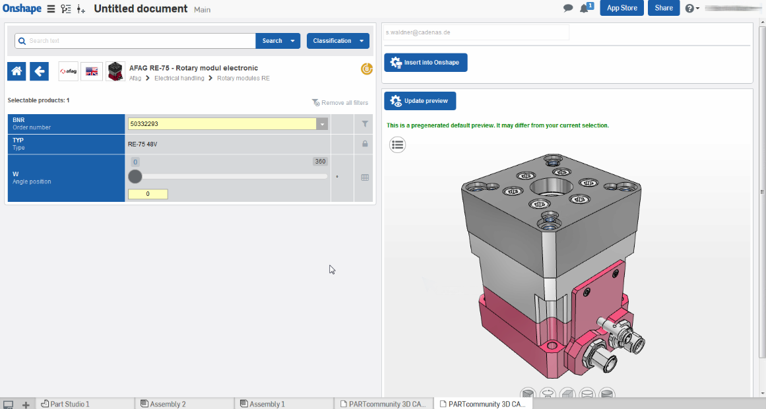The image size is (766, 409).
Task: Click the Search text input field
Action: click(x=140, y=41)
